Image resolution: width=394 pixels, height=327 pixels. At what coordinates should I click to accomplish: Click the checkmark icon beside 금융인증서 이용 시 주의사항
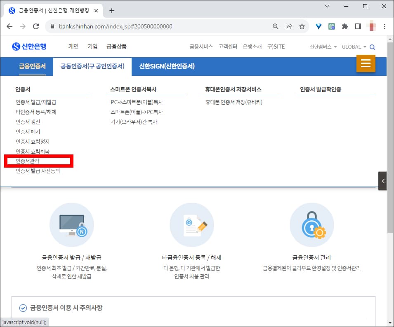pyautogui.click(x=24, y=307)
